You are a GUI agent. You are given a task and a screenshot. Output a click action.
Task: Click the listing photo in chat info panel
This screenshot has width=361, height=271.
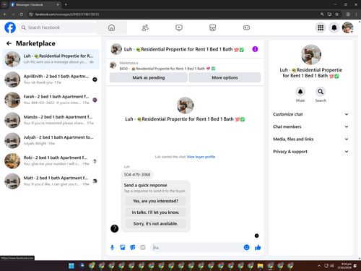click(x=311, y=55)
